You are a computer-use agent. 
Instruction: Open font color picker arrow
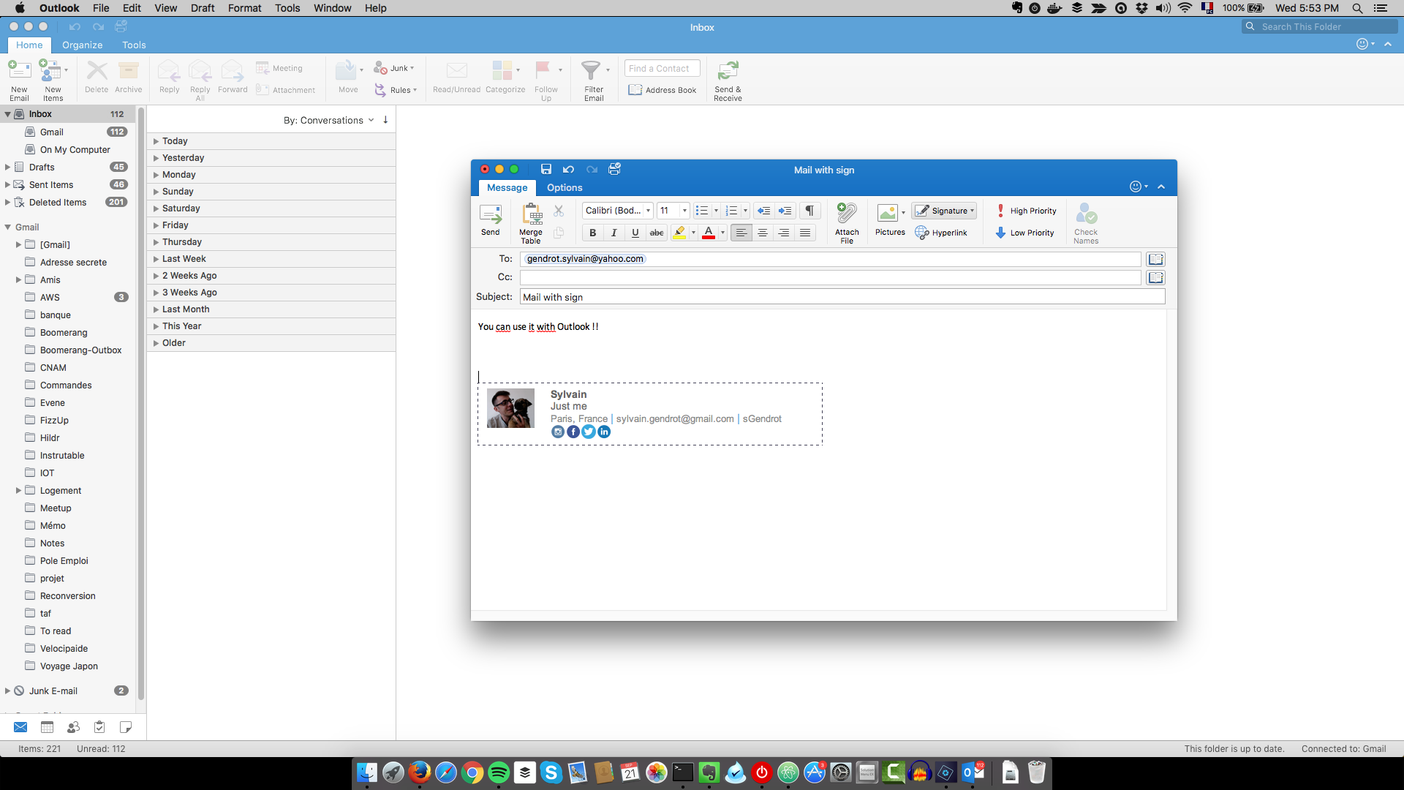pyautogui.click(x=722, y=233)
